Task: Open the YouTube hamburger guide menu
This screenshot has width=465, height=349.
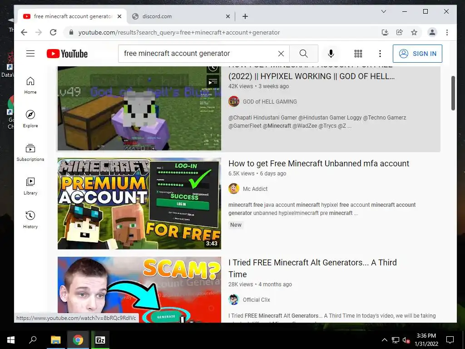Action: [x=30, y=54]
